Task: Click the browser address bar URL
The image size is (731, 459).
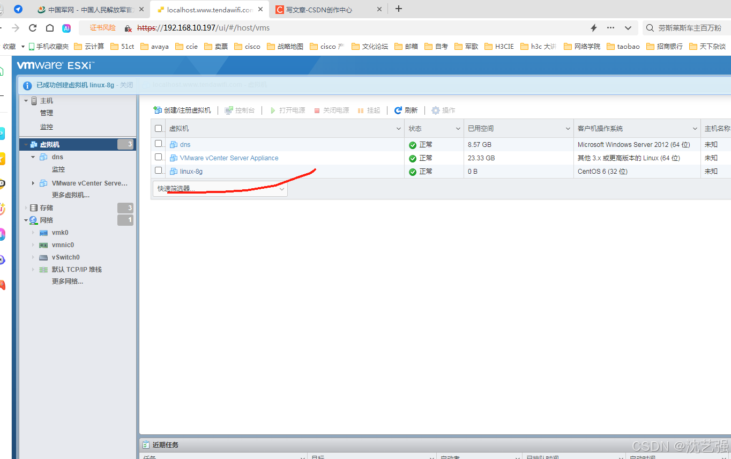Action: pos(204,28)
